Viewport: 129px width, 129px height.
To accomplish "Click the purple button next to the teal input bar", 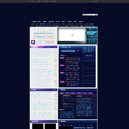I will click(78, 51).
